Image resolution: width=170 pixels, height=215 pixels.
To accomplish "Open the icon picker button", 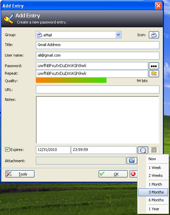I will click(x=154, y=35).
